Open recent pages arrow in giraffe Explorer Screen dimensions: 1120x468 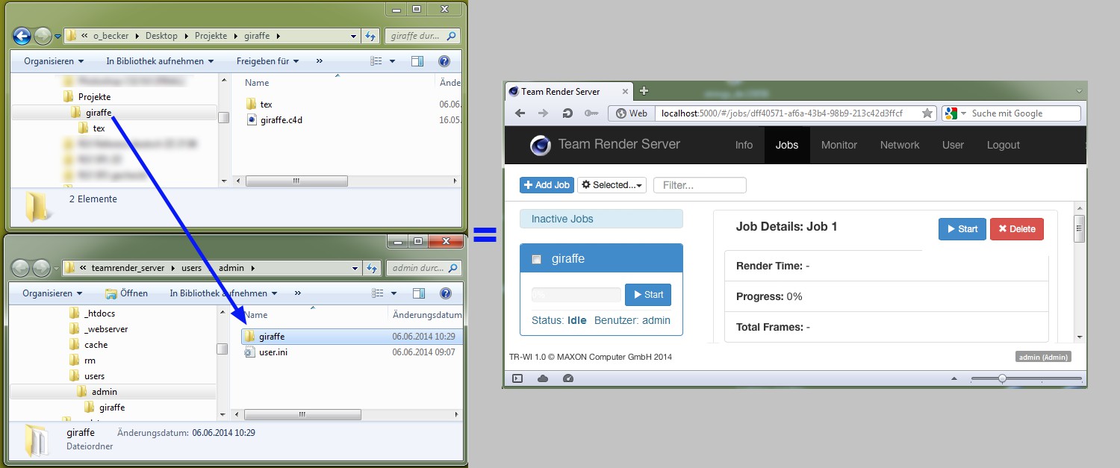click(57, 36)
